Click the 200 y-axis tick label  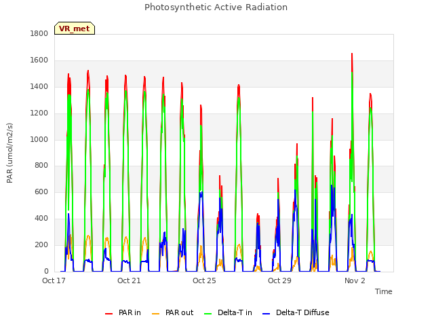tap(41, 245)
